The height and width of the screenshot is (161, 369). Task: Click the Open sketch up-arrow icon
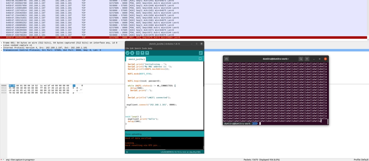click(142, 53)
